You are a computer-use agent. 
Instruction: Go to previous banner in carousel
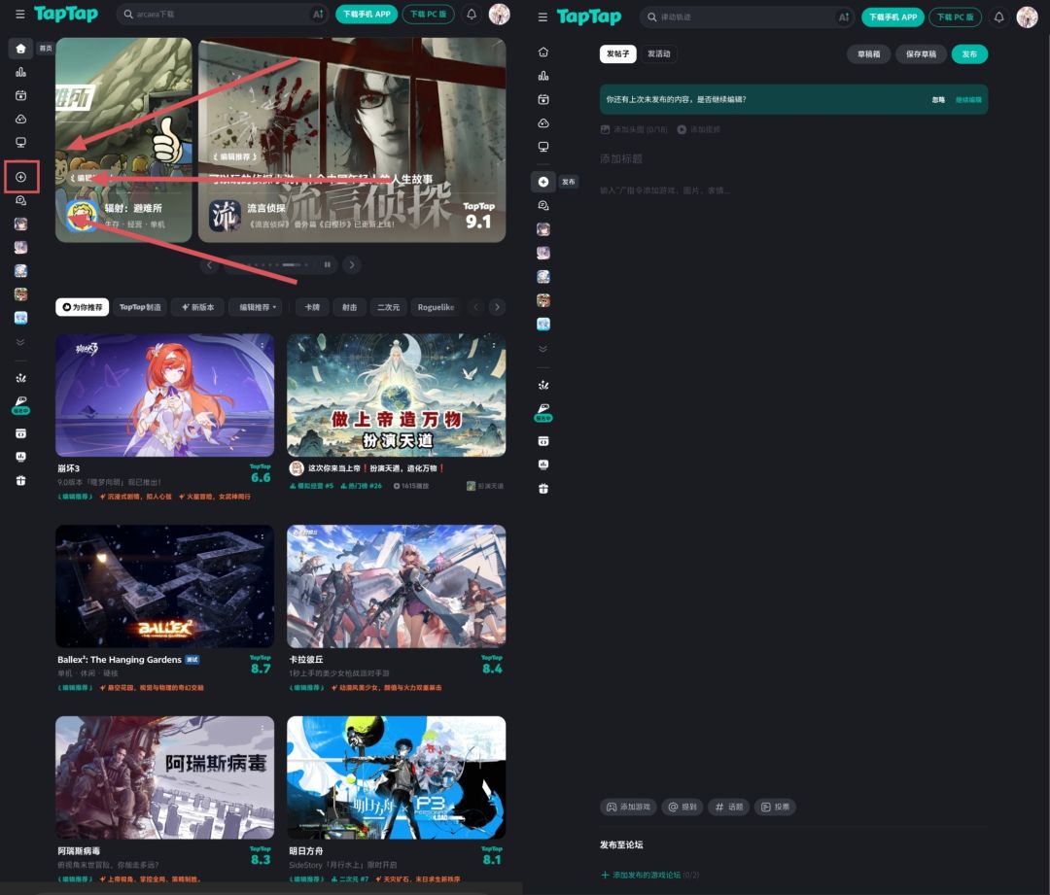pos(209,265)
